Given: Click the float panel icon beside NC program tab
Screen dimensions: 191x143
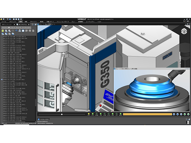Looking at the screenshot, I should click(x=36, y=24).
